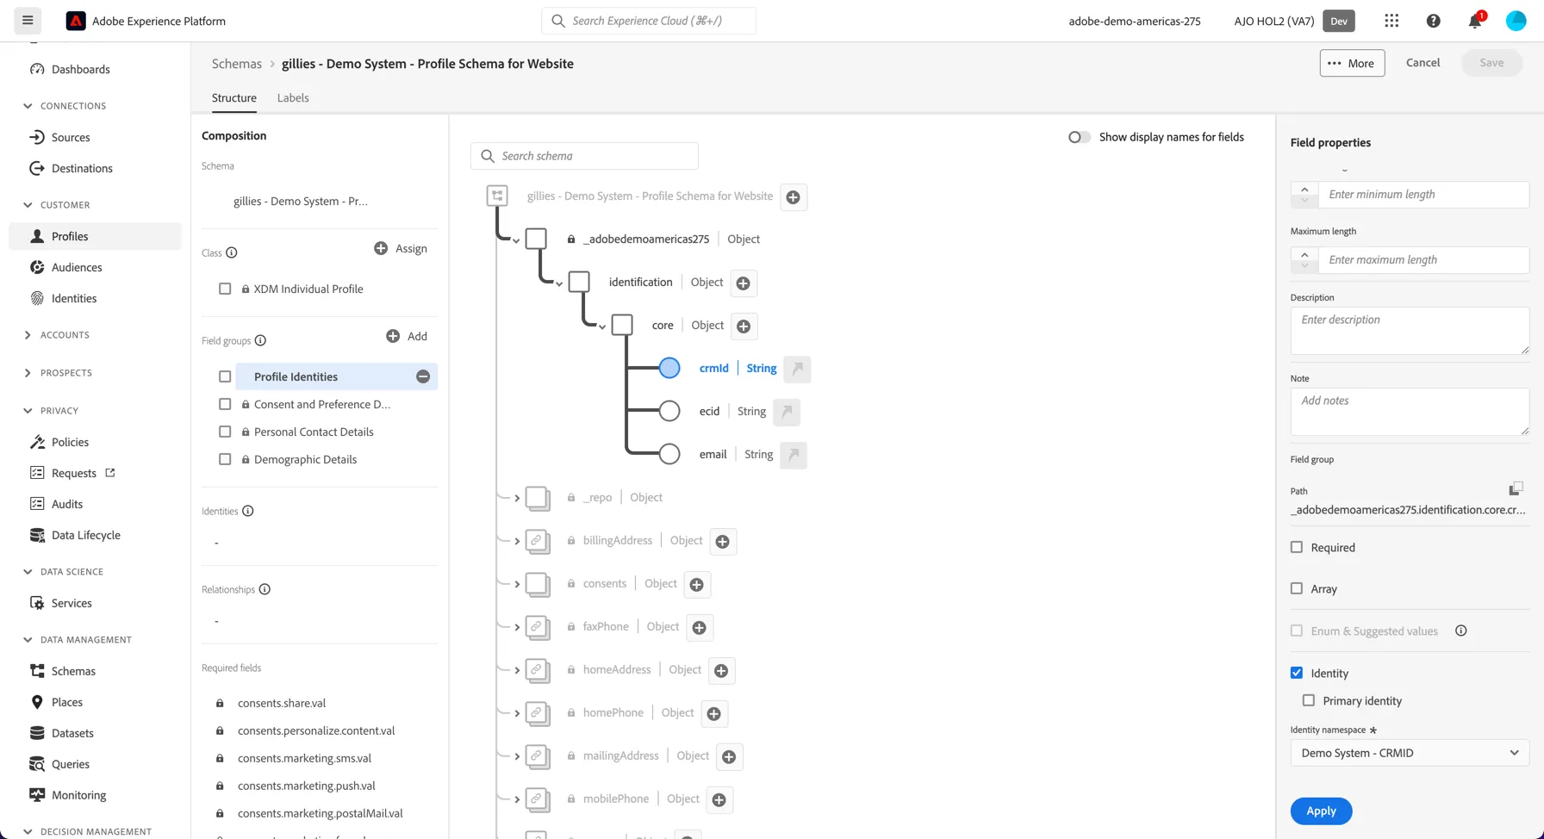
Task: Add field to root schema with plus icon
Action: click(x=794, y=197)
